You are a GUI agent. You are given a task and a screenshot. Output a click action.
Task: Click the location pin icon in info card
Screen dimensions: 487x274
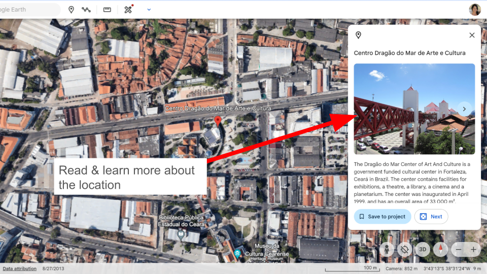(358, 35)
